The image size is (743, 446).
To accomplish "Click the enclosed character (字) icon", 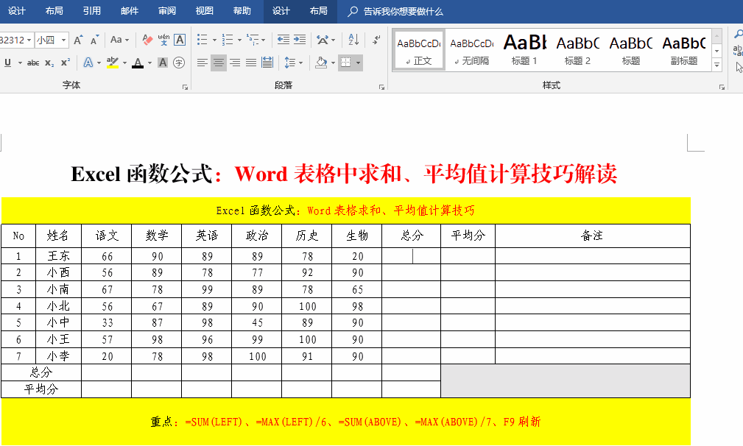I will [x=179, y=63].
